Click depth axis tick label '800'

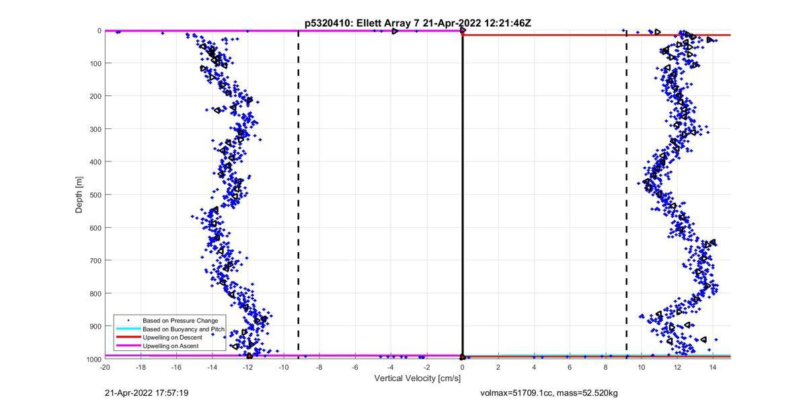coord(95,294)
